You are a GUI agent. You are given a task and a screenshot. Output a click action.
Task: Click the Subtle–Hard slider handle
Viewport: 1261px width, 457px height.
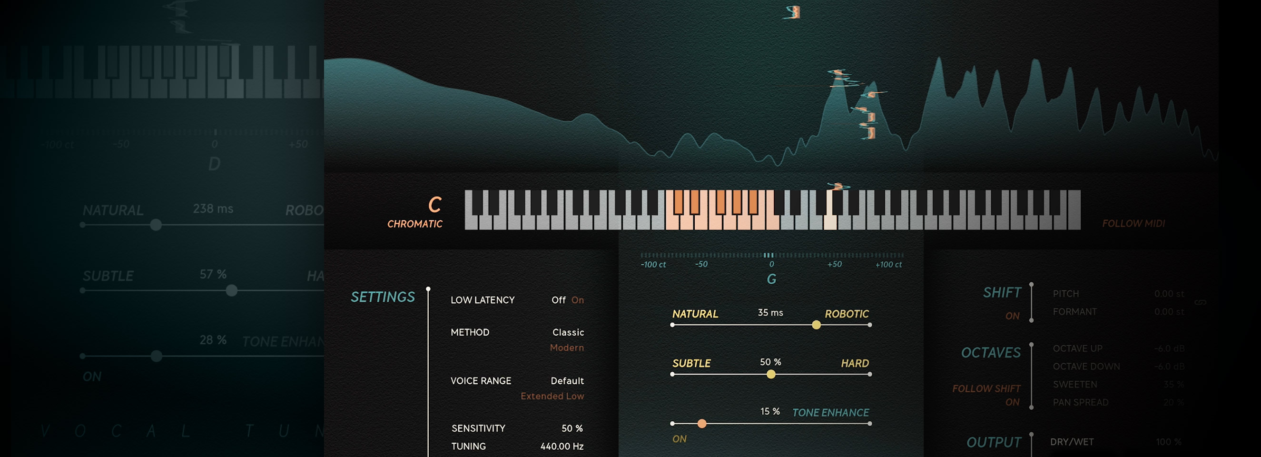771,374
